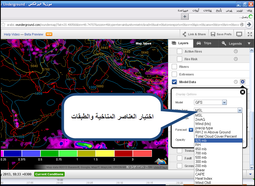Open the ملف menu
This screenshot has height=186, width=255.
click(x=249, y=11)
